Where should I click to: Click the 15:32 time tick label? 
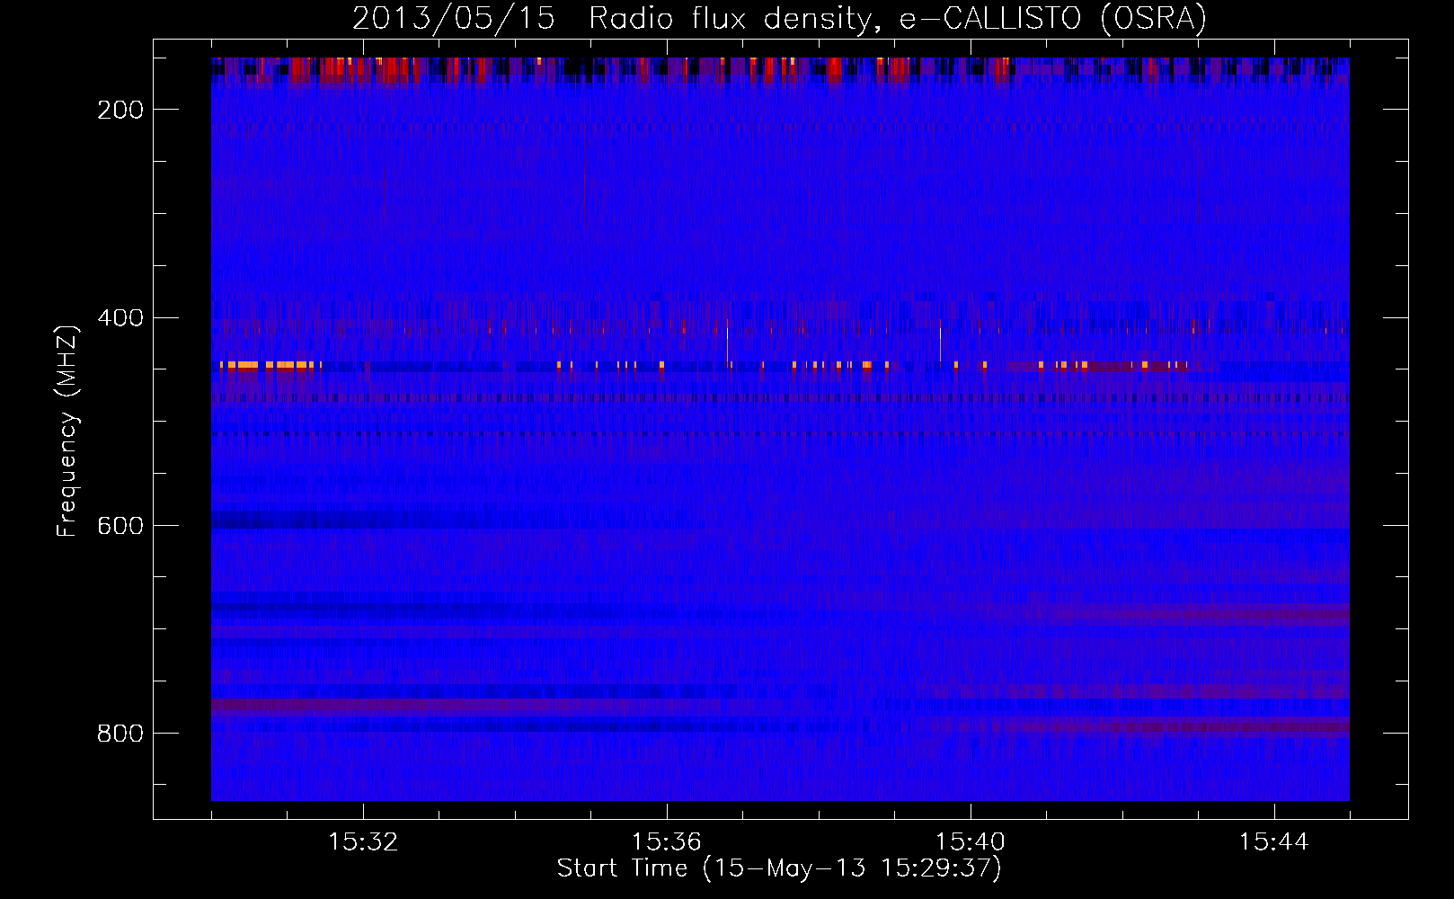click(363, 842)
